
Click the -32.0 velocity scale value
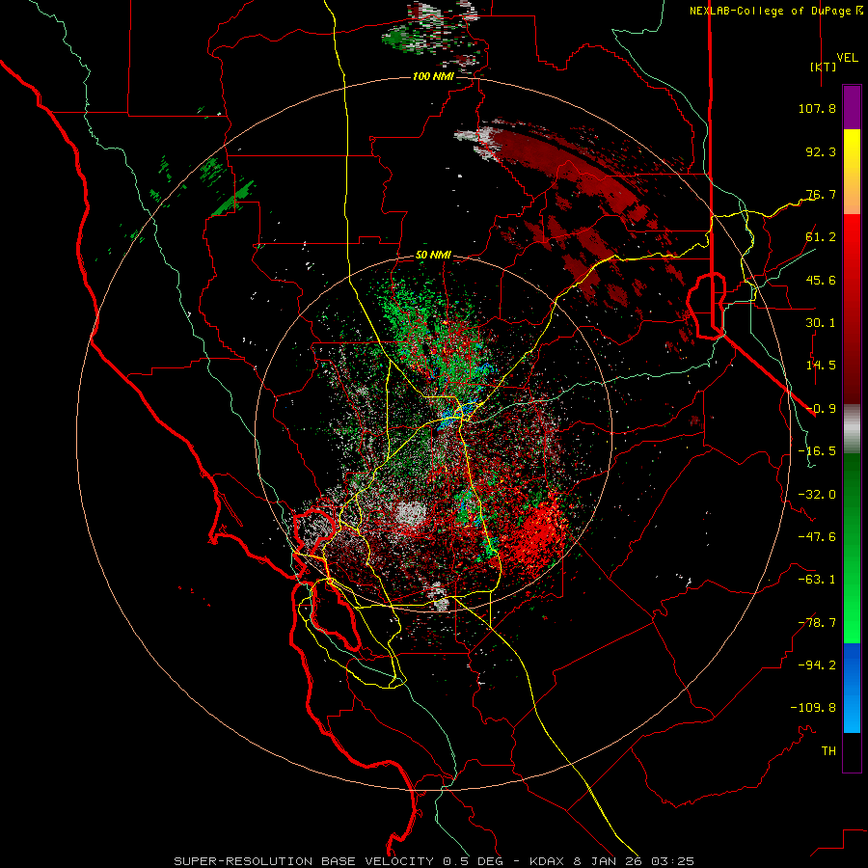(x=817, y=495)
